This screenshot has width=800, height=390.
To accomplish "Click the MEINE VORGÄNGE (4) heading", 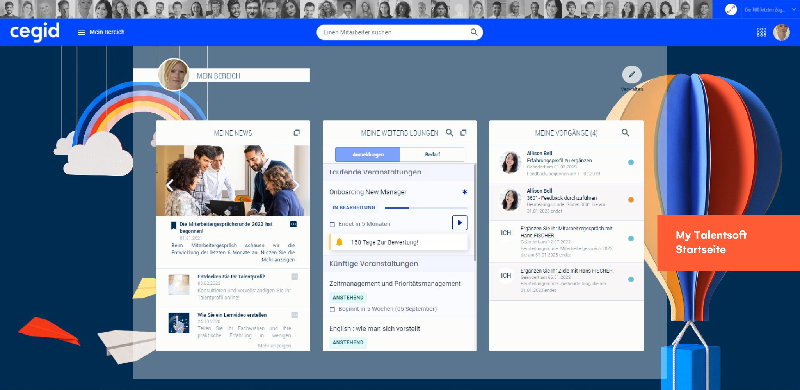I will (566, 133).
